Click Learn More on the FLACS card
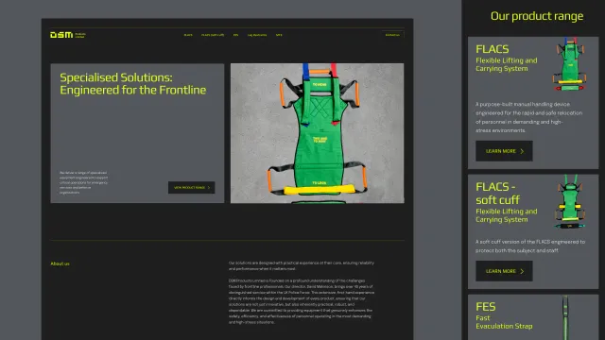The width and height of the screenshot is (605, 340). point(504,151)
